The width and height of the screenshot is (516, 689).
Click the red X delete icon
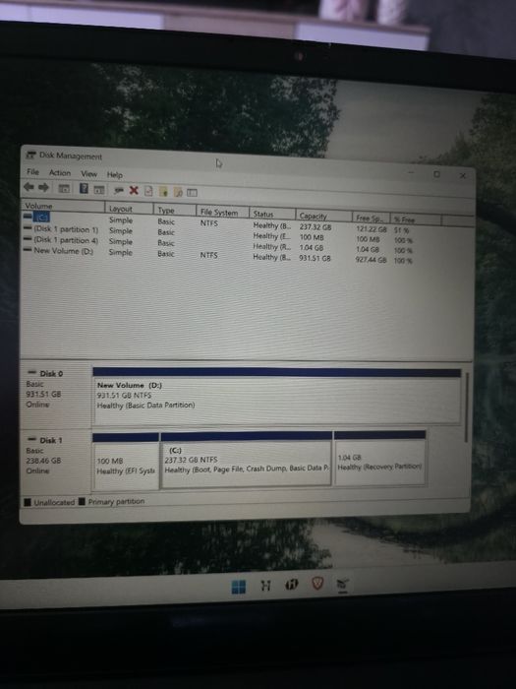click(134, 191)
